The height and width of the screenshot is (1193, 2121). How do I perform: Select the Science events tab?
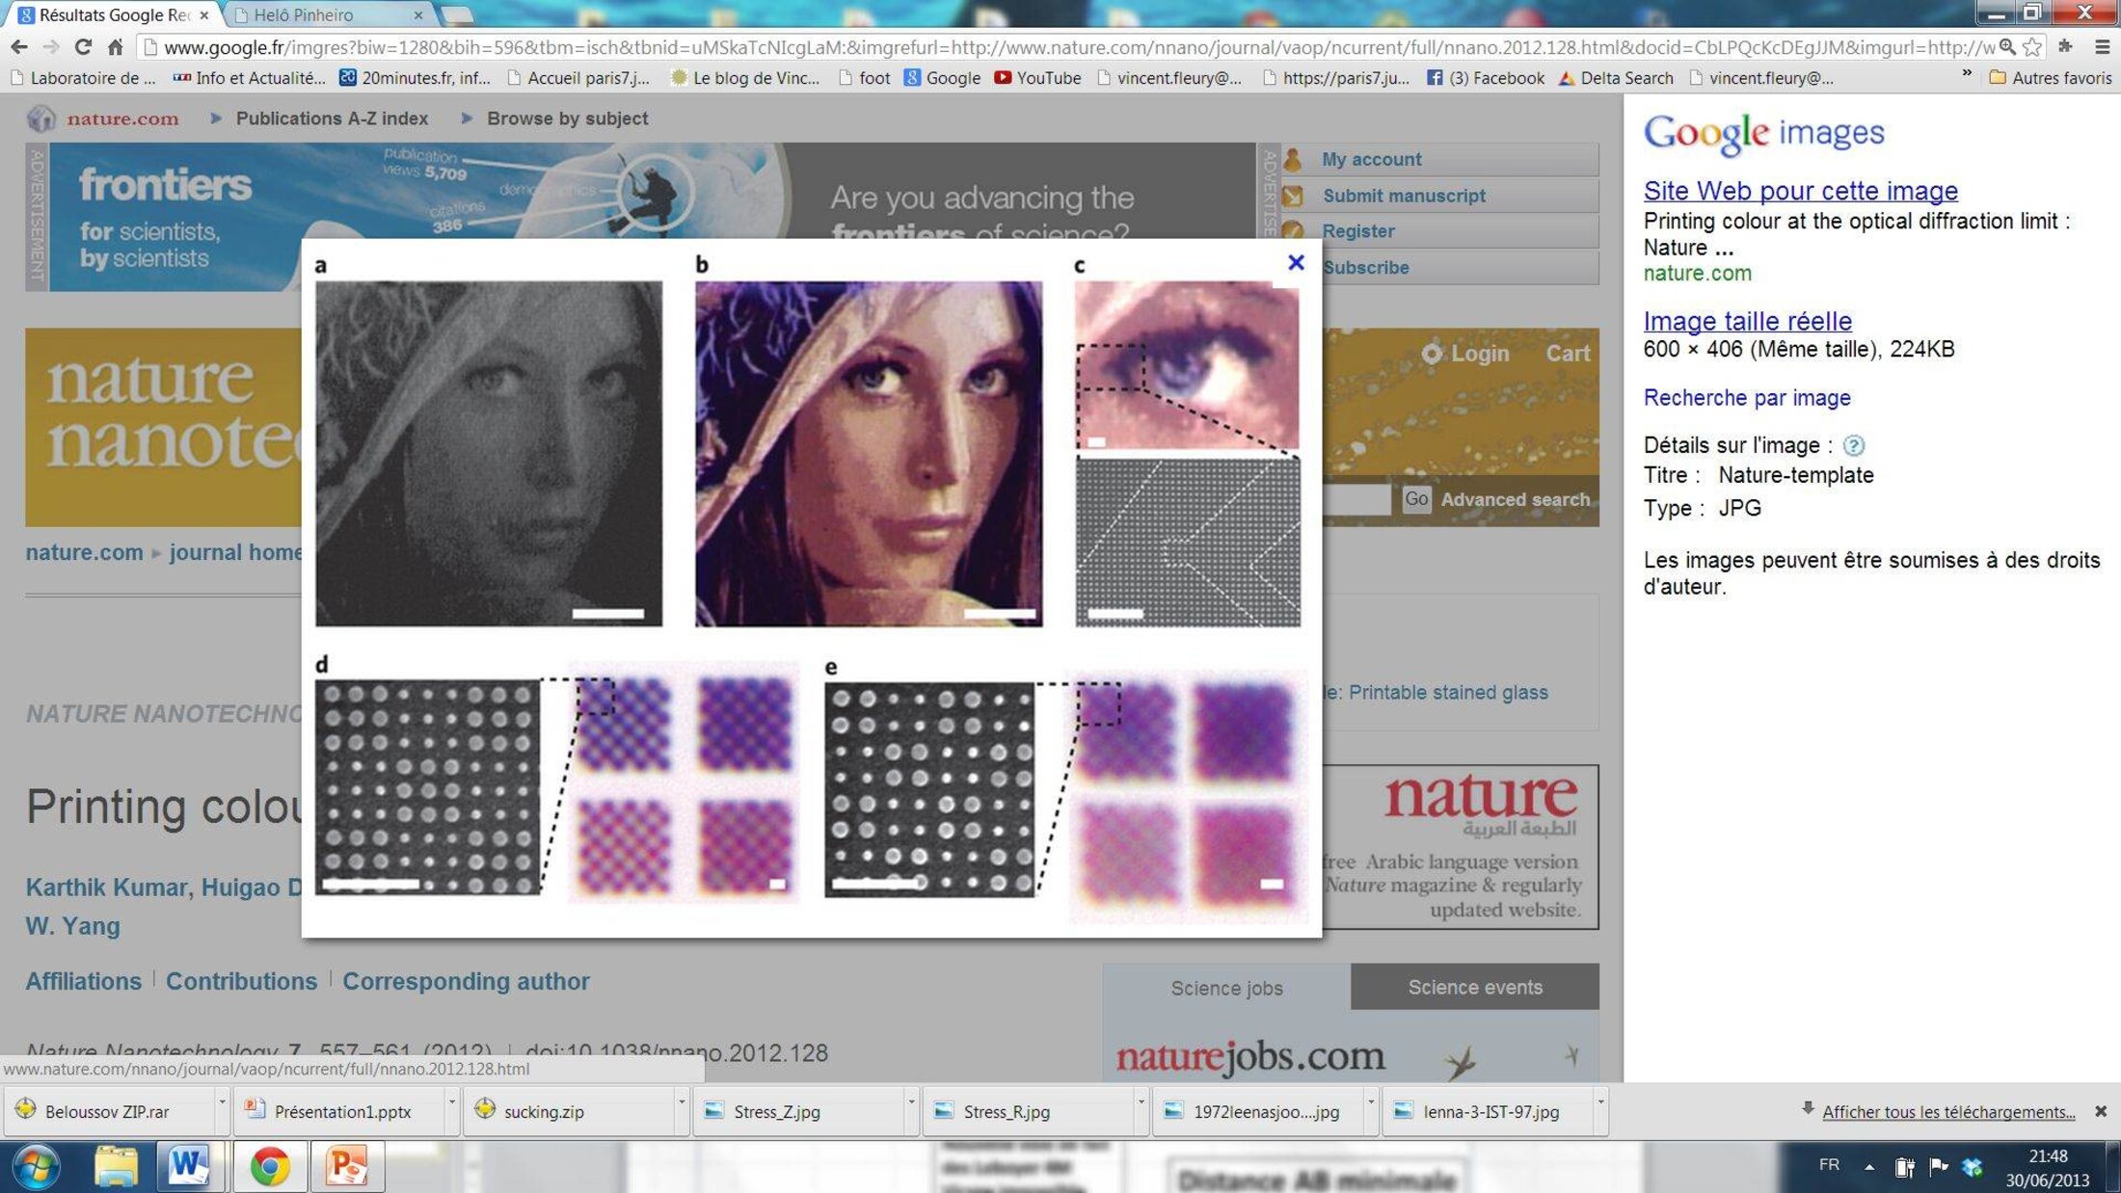click(1474, 987)
